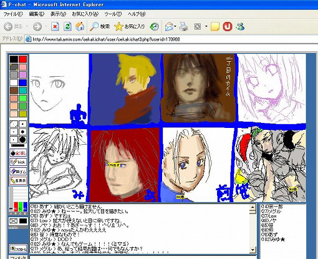Open the お気に入り(A) menu
The height and width of the screenshot is (259, 318).
85,14
